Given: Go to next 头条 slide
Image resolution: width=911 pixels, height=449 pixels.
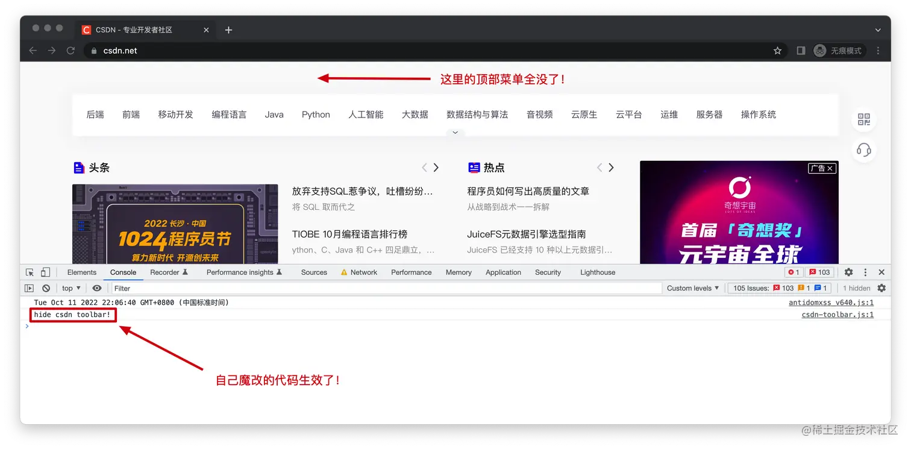Looking at the screenshot, I should coord(436,168).
